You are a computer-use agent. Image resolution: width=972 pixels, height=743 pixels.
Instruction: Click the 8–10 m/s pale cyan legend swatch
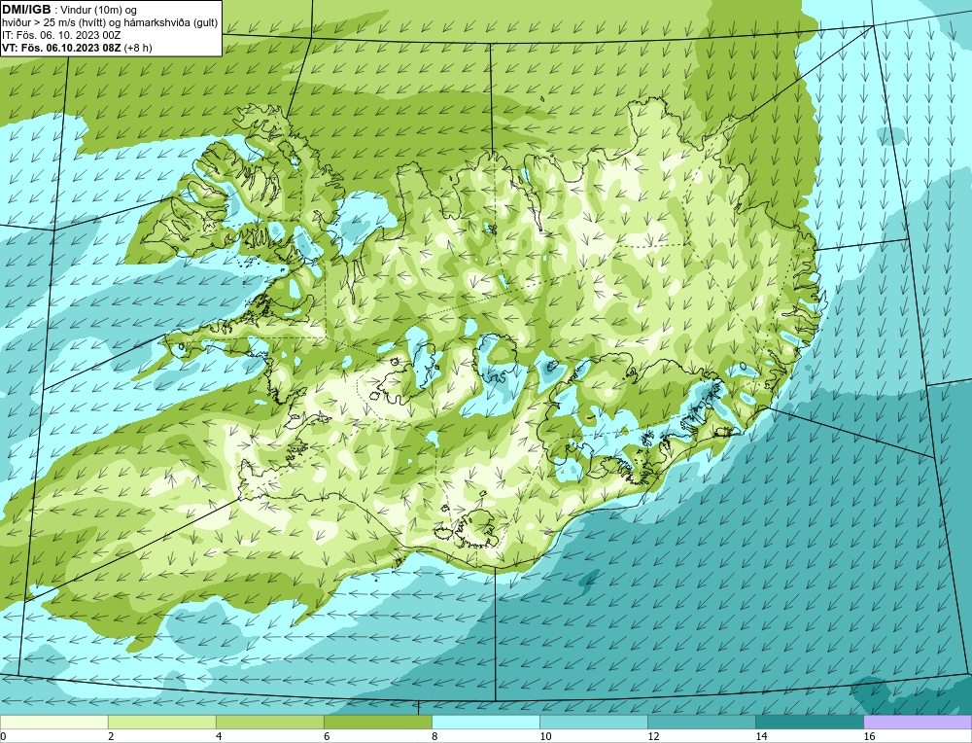click(x=485, y=722)
